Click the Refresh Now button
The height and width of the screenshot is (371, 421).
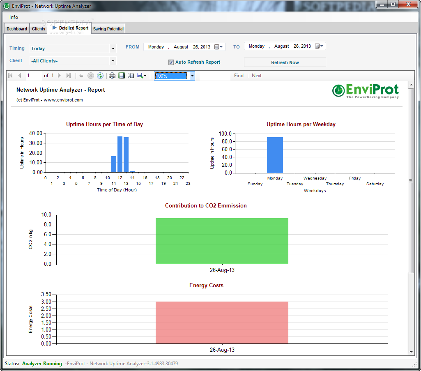click(x=285, y=62)
